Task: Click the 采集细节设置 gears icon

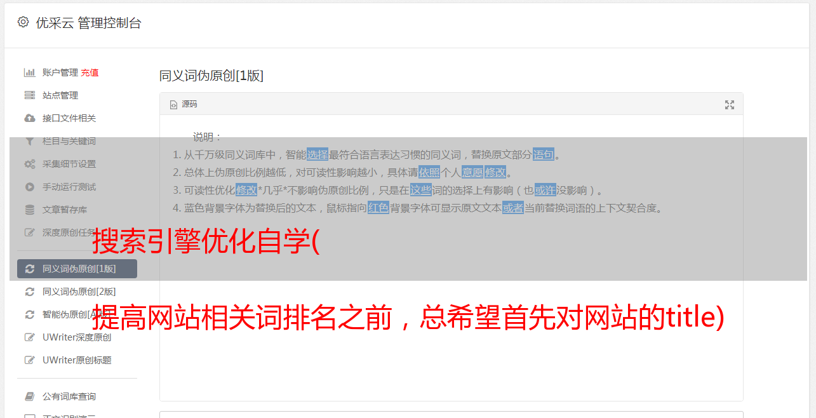Action: 29,164
